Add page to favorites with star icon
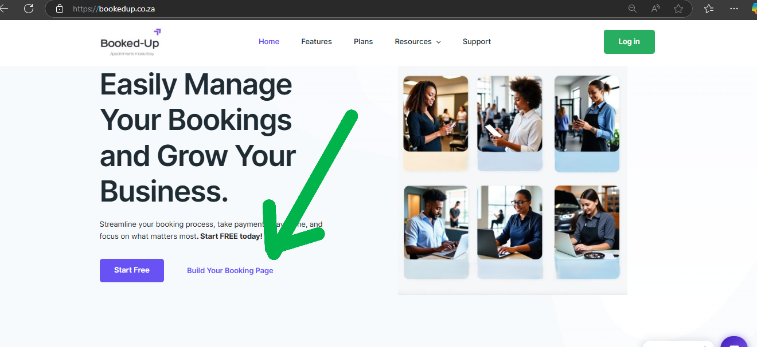This screenshot has width=757, height=347. 678,9
